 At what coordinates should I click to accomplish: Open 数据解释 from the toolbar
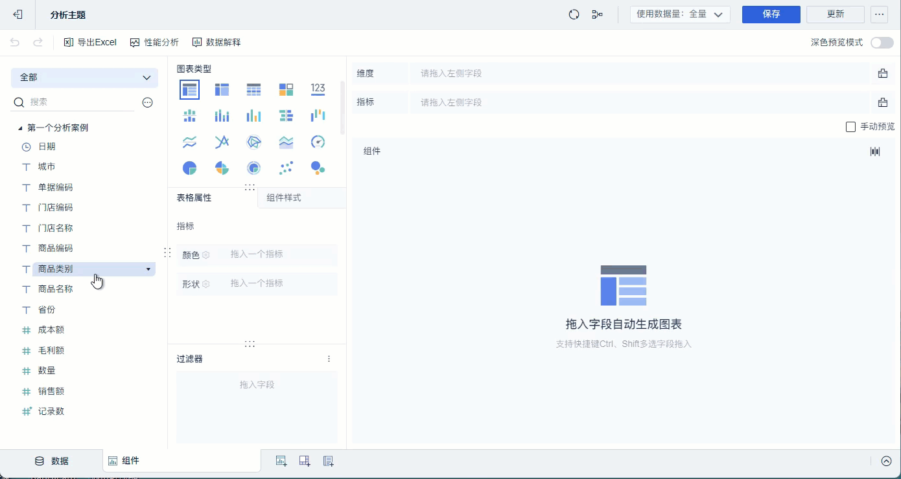click(x=216, y=42)
